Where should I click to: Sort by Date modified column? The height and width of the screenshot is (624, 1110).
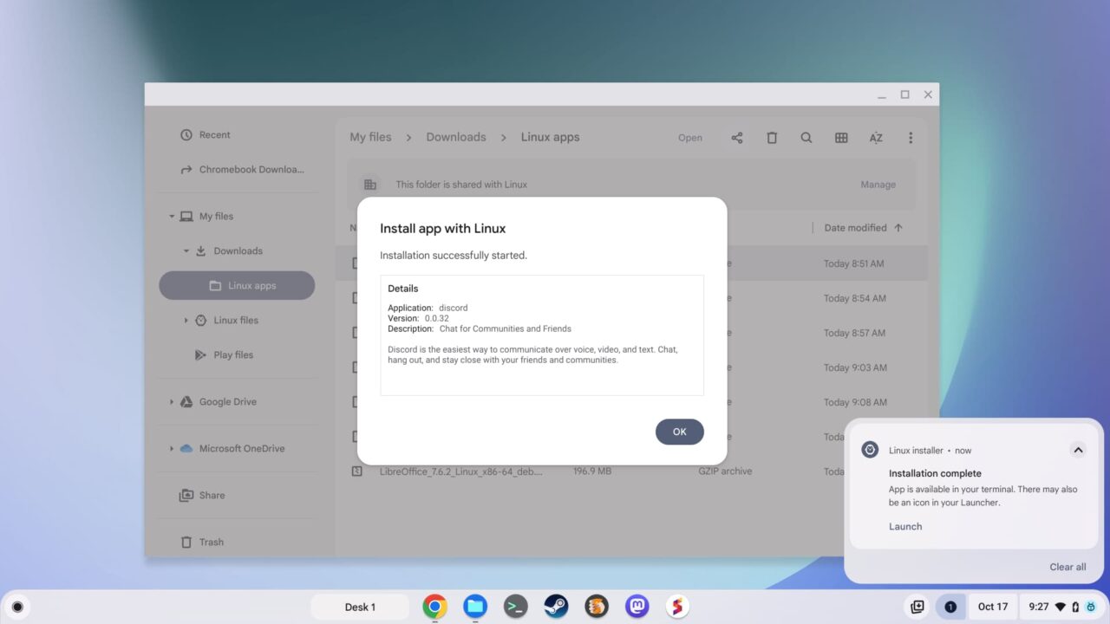855,228
